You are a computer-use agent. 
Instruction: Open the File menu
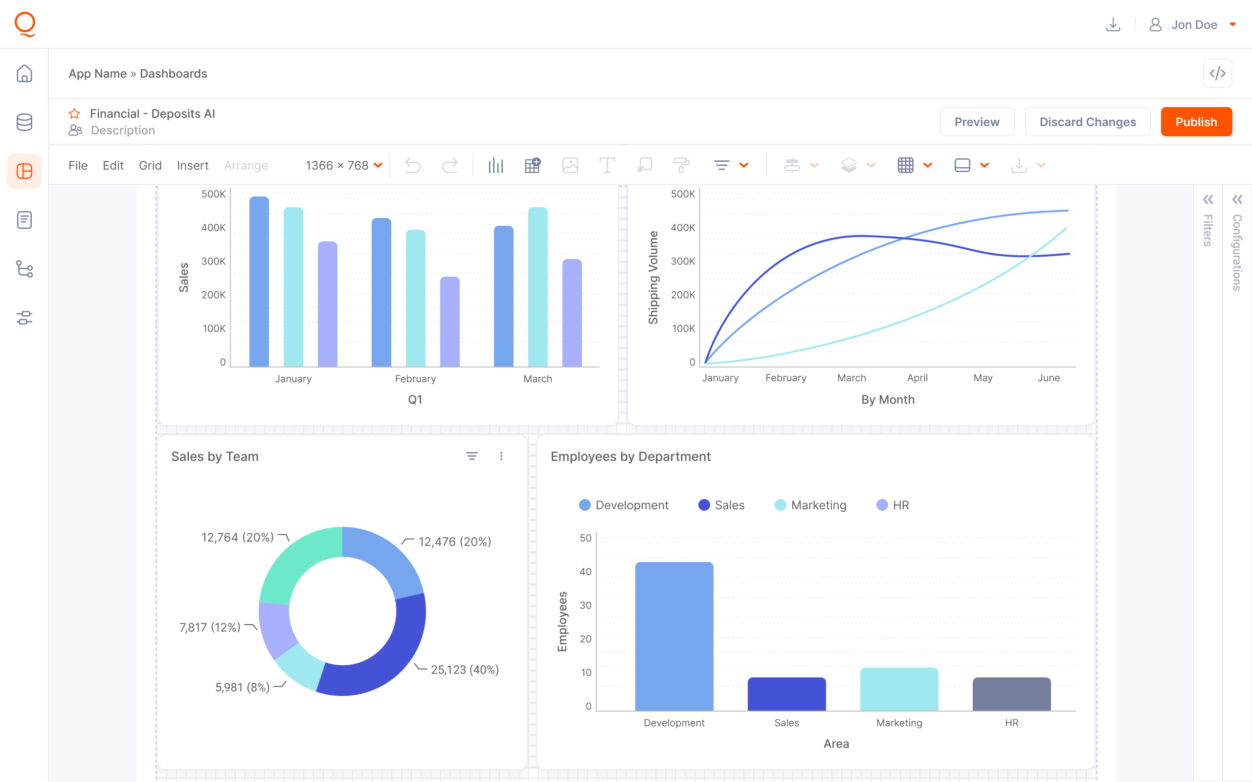coord(78,166)
